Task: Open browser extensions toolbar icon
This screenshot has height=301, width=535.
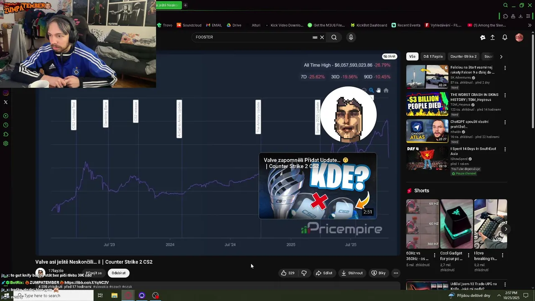Action: [x=505, y=16]
